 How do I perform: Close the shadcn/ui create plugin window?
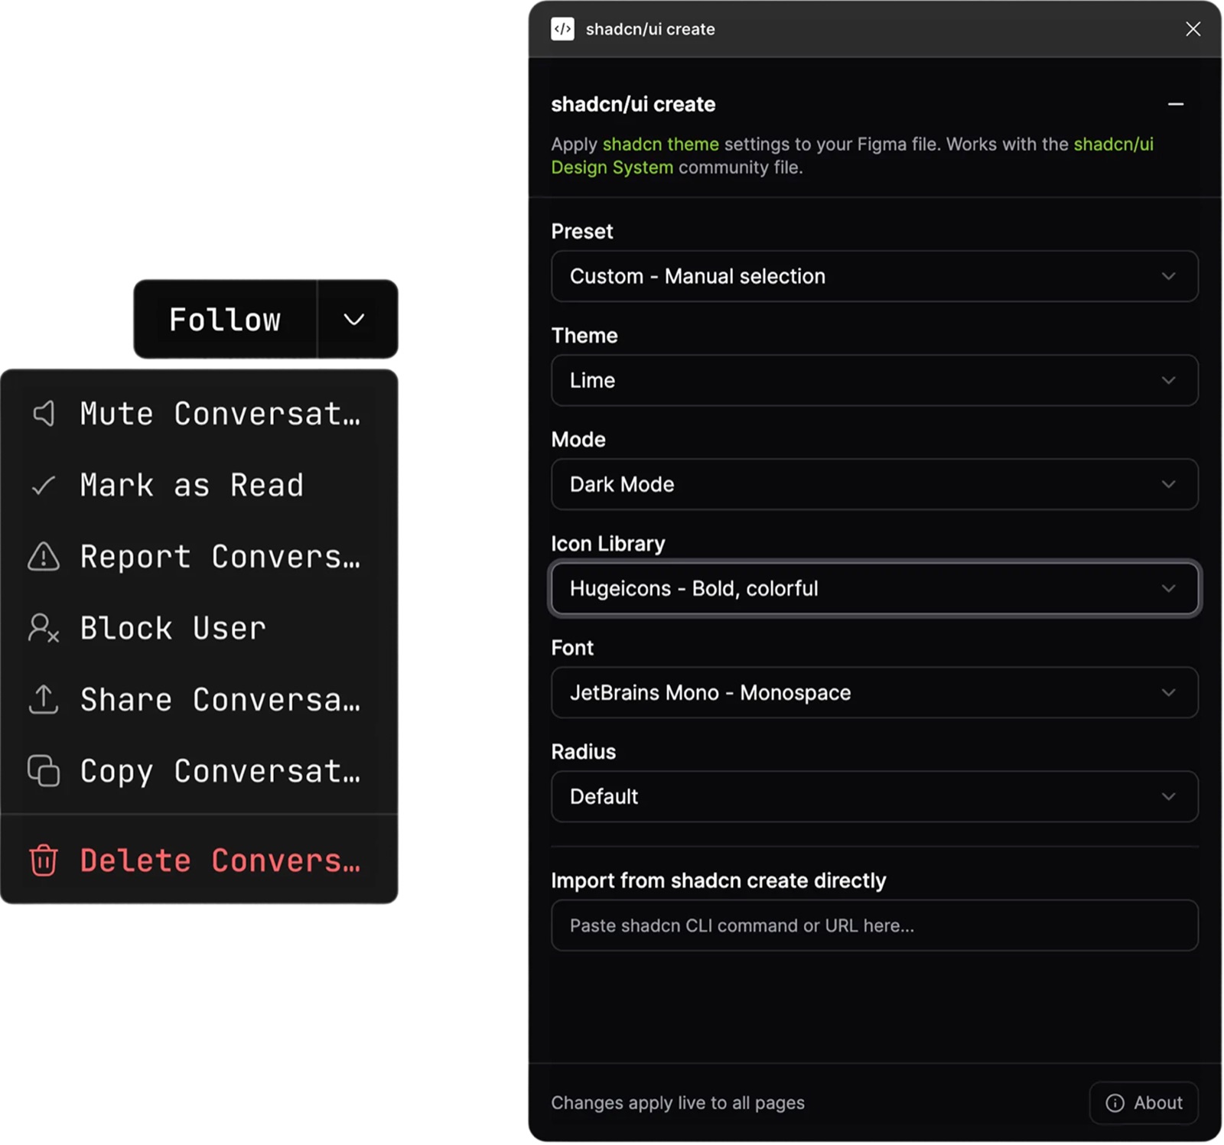[x=1193, y=29]
